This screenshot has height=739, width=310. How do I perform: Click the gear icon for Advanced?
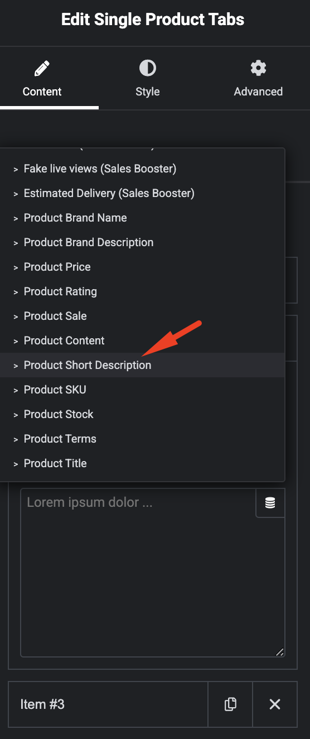pyautogui.click(x=258, y=69)
